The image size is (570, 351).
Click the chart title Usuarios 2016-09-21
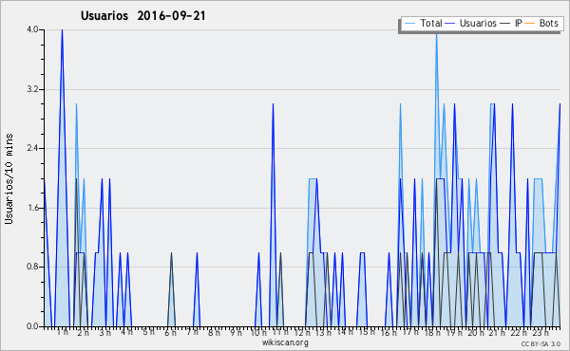pyautogui.click(x=143, y=15)
